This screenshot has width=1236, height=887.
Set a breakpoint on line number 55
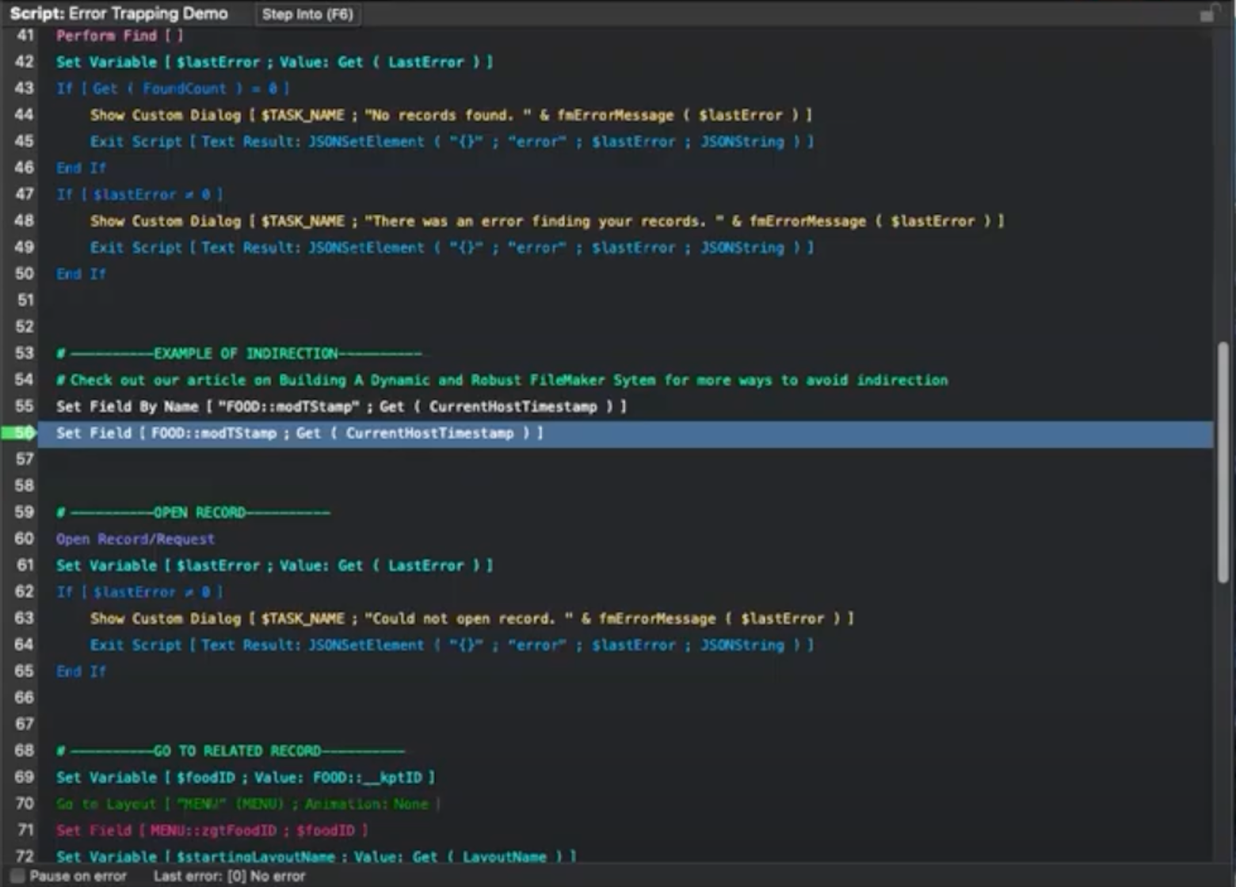pos(25,406)
